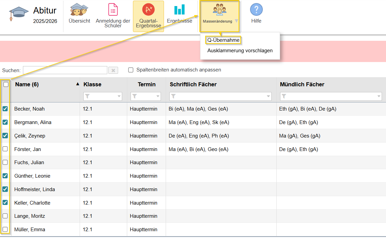
Task: Open the Übersicht students icon
Action: (x=79, y=10)
